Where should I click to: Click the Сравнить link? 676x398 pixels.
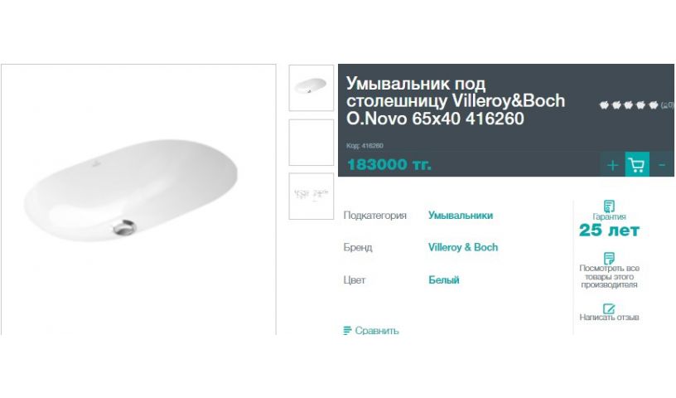pos(377,331)
